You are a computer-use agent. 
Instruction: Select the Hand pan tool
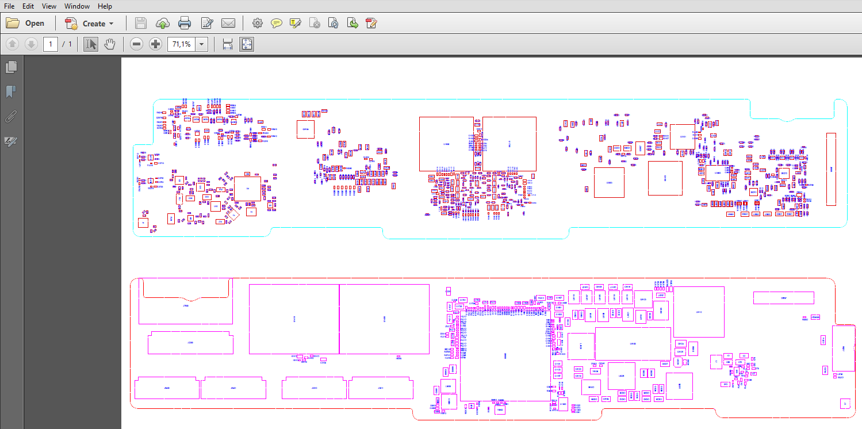(x=110, y=44)
